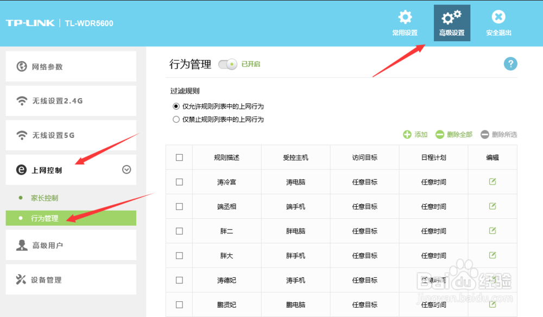Click the 涛德妃 rule name
This screenshot has height=317, width=543.
coord(226,280)
